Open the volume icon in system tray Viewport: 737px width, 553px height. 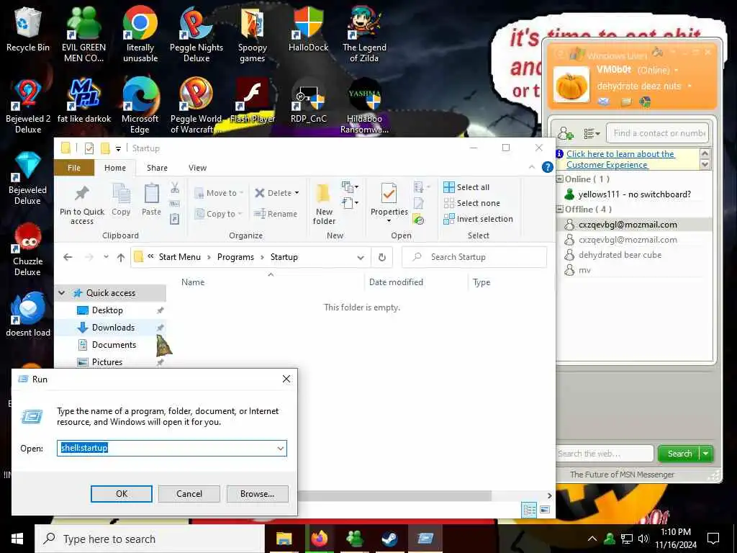click(643, 539)
